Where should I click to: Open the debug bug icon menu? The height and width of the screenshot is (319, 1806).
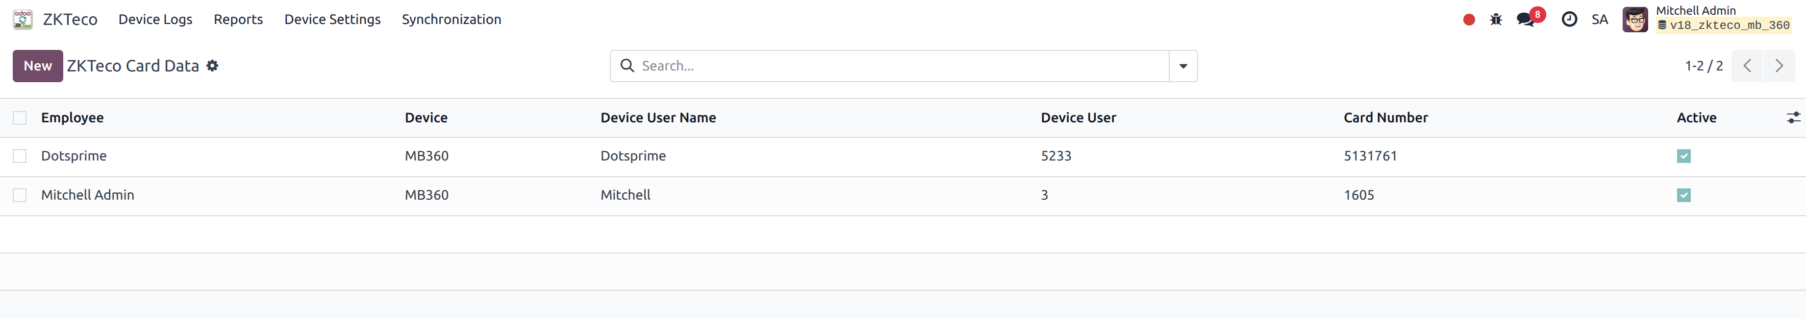click(1496, 20)
